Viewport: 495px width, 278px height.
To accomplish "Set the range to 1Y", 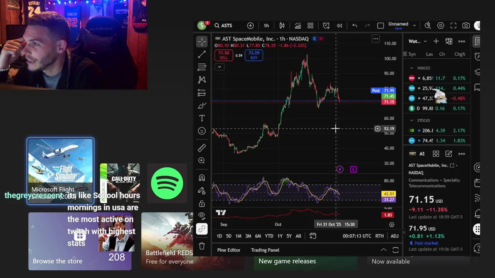I will 280,236.
